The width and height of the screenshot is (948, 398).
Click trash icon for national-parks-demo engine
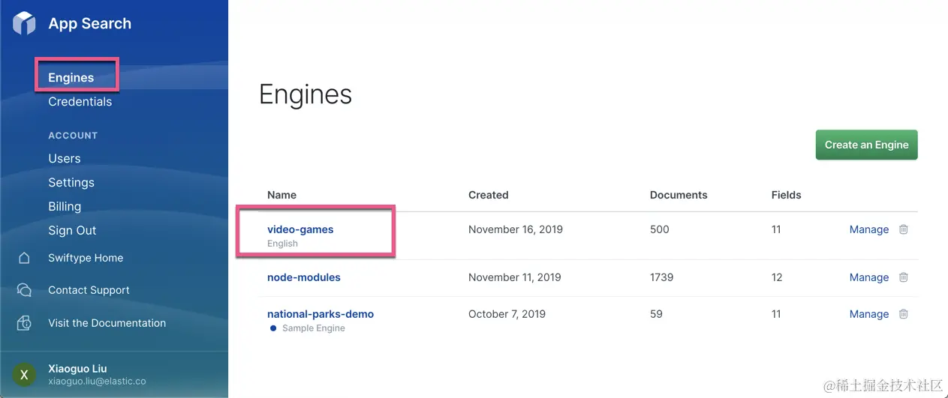tap(904, 314)
